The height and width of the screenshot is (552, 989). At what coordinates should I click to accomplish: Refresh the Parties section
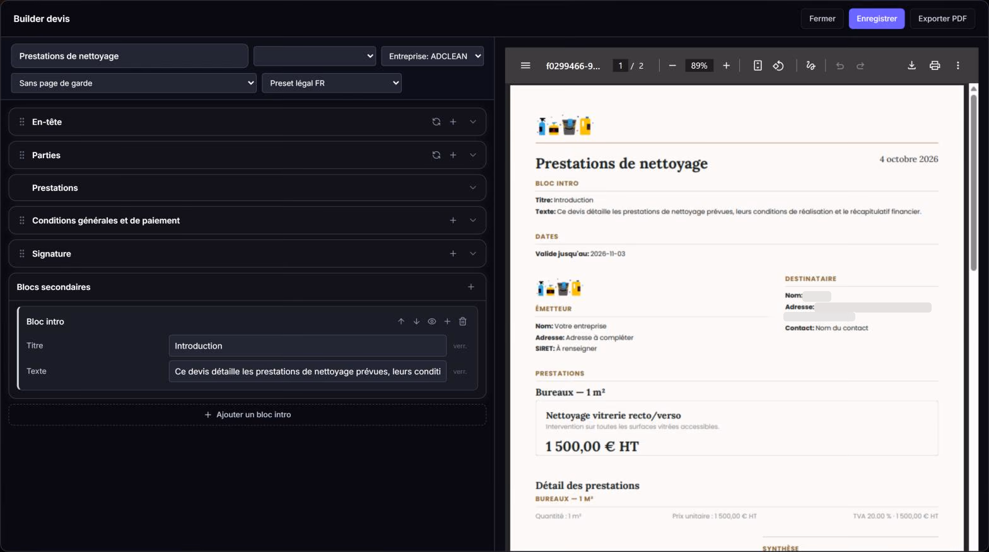(x=436, y=155)
